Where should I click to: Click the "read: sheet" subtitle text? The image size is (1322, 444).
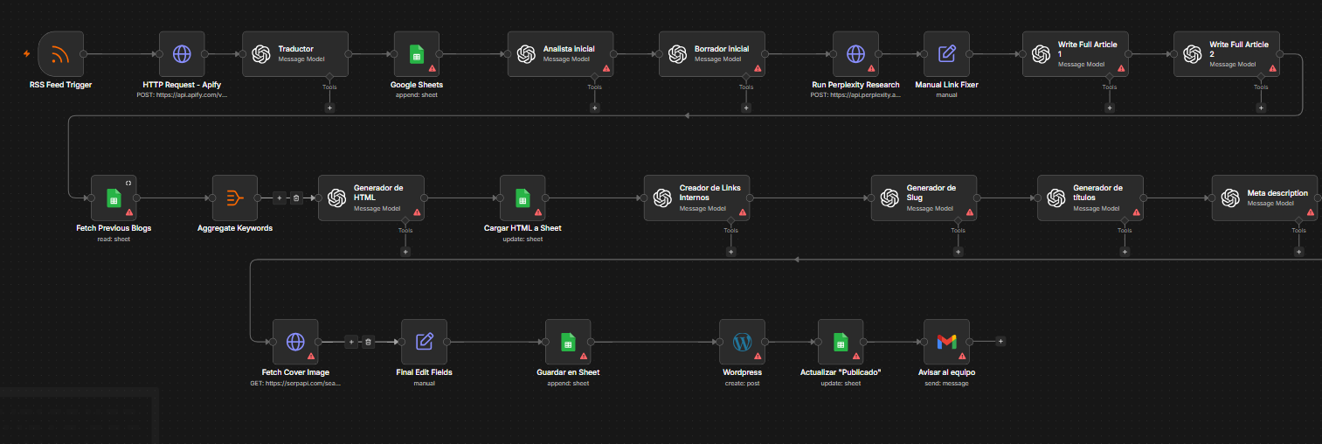[114, 239]
